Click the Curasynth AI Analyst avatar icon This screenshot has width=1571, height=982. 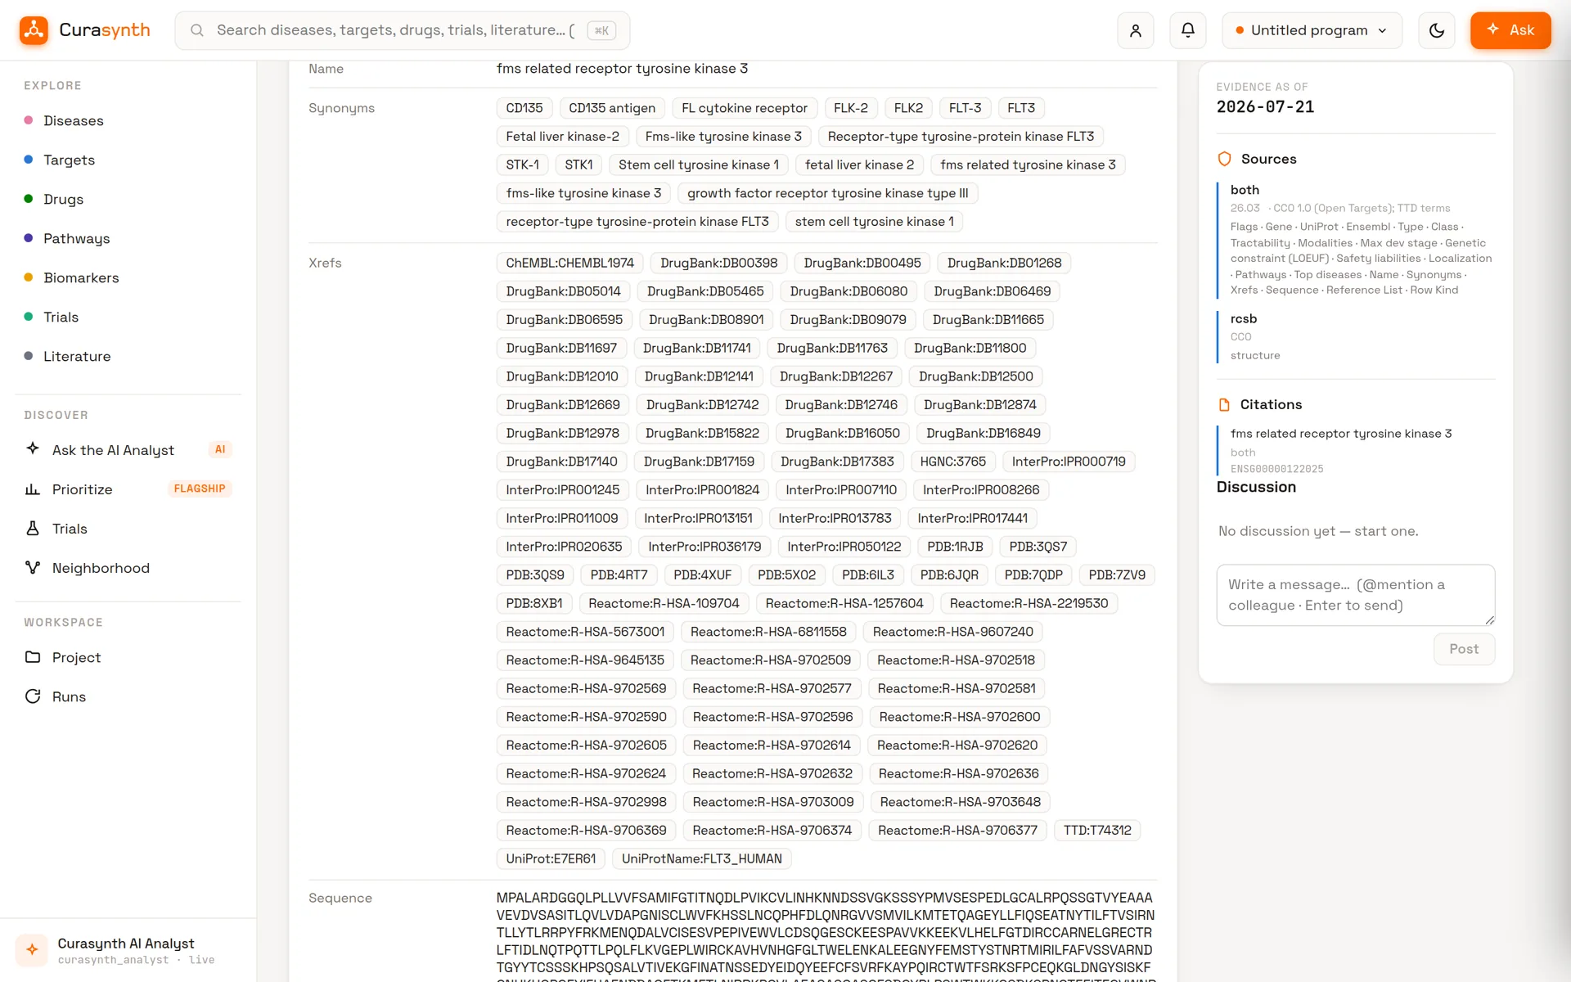(x=32, y=950)
